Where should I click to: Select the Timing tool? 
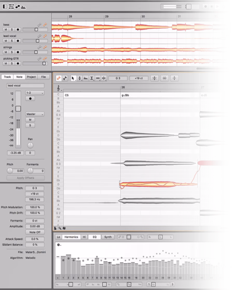coord(98,78)
